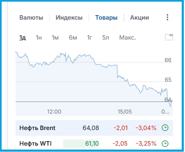This screenshot has width=185, height=152.
Task: Switch to the Индексы tab
Action: (69, 18)
